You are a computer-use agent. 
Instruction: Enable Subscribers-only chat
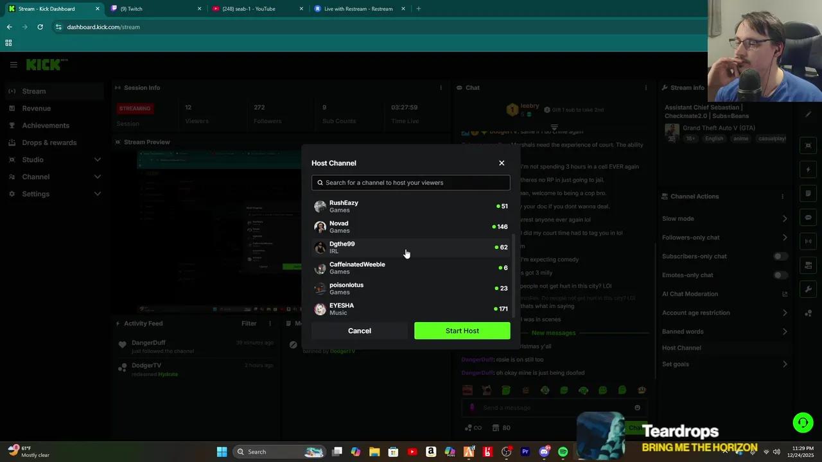tap(779, 256)
